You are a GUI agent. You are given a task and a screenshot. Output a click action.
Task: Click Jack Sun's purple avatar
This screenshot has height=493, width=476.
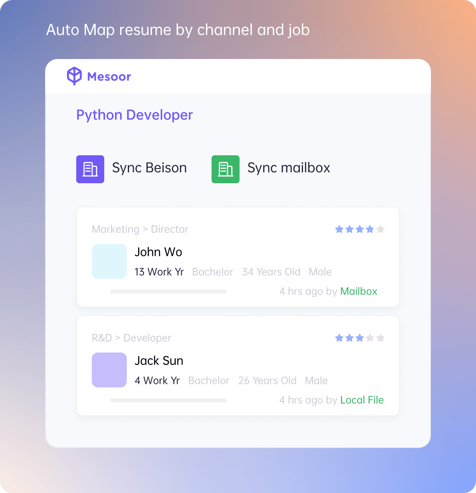coord(109,370)
